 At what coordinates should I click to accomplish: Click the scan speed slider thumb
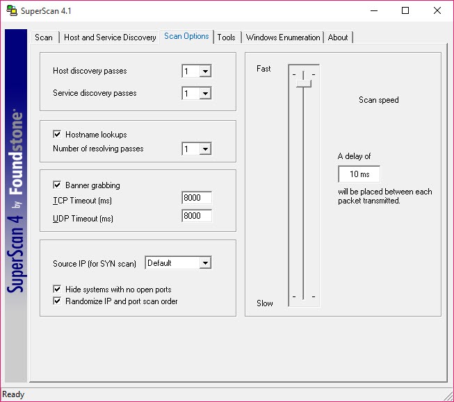304,83
